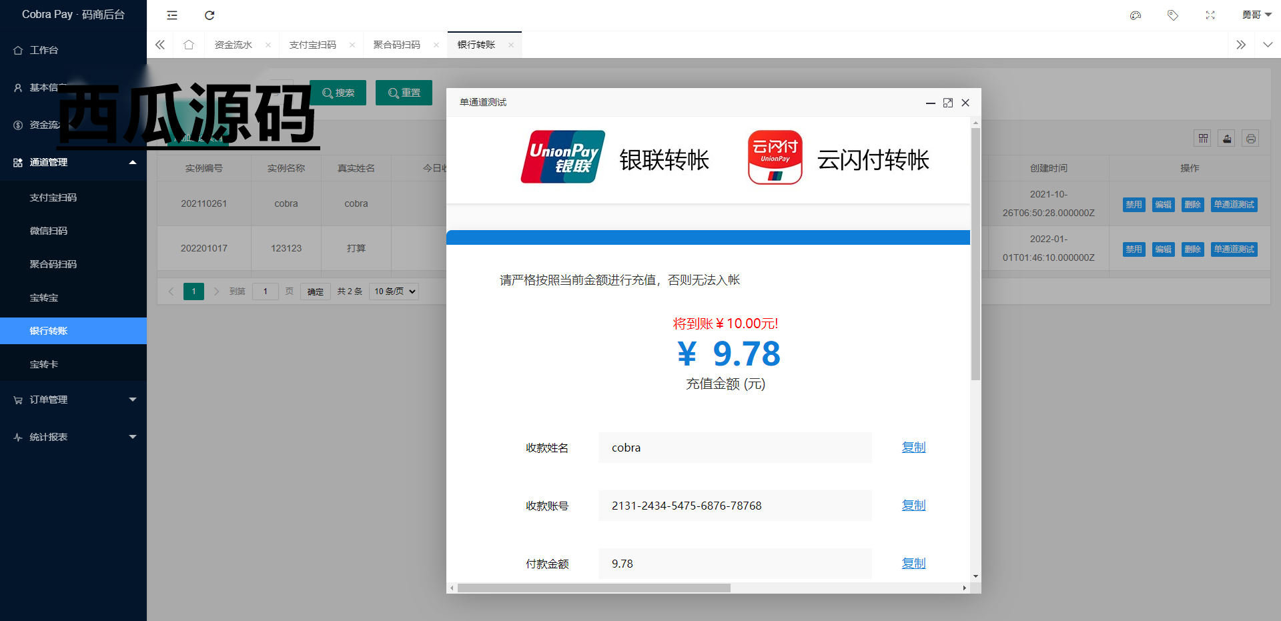Open the 10 条/页 page size dropdown

coord(394,291)
